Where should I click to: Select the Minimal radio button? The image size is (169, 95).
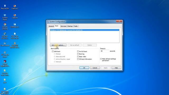pos(55,54)
